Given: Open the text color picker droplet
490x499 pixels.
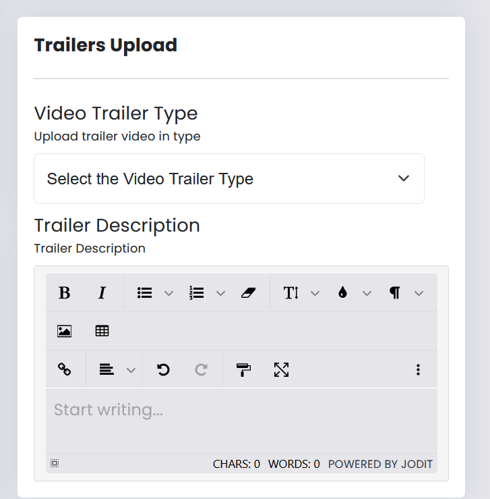Looking at the screenshot, I should click(x=343, y=293).
